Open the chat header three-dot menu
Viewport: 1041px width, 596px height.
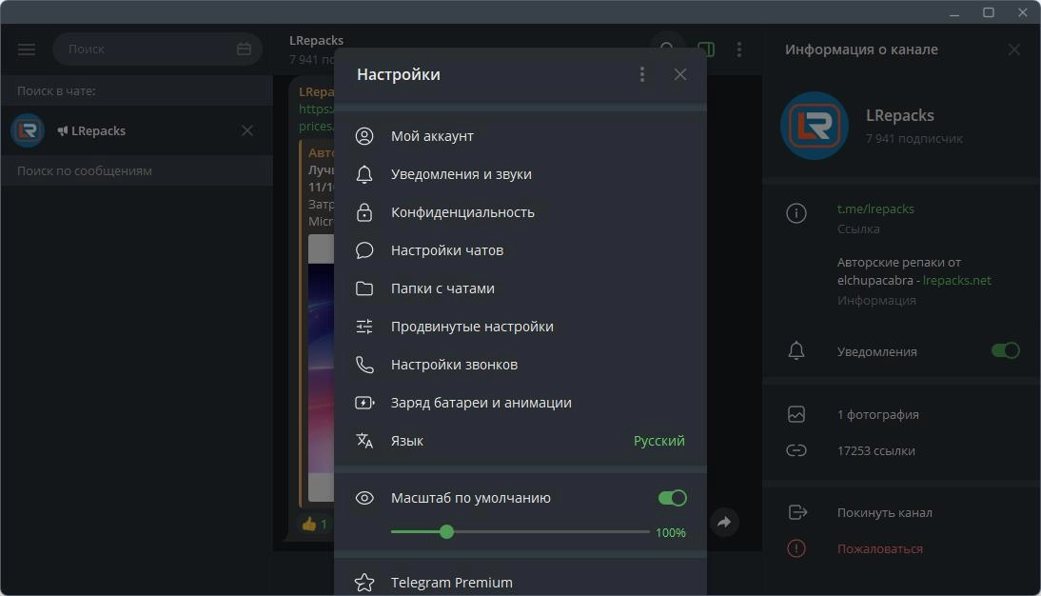[739, 50]
